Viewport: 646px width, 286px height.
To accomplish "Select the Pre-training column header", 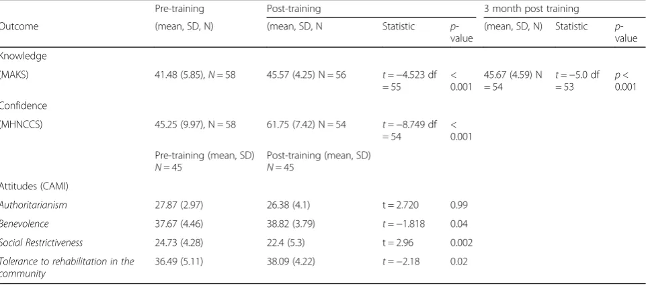I will (x=179, y=9).
